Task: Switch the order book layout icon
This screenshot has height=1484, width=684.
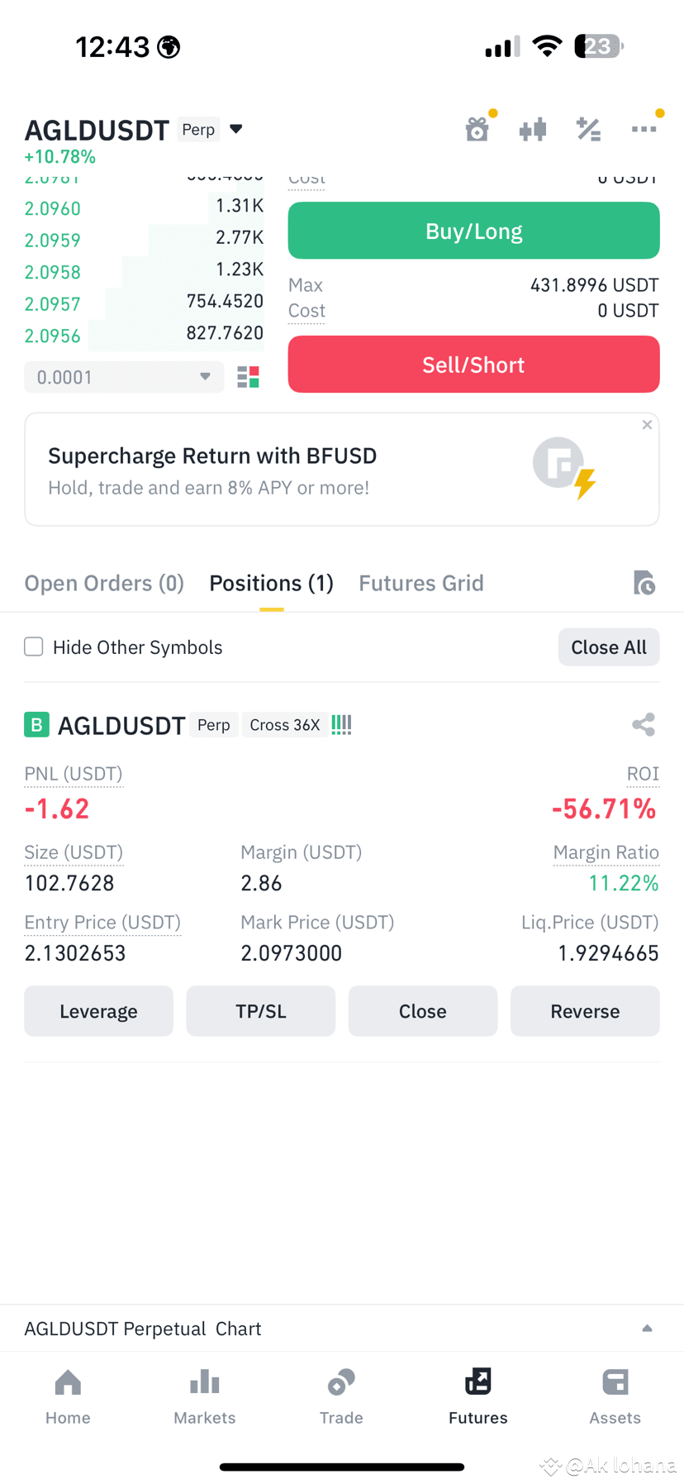Action: (x=248, y=377)
